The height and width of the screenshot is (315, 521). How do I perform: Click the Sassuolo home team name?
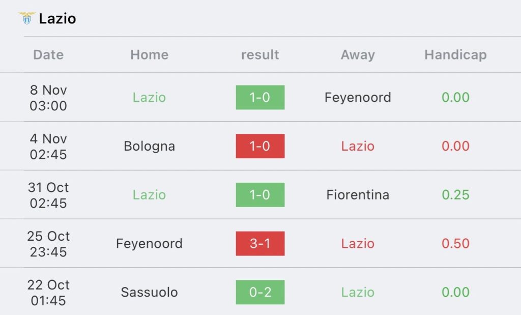[x=149, y=292]
